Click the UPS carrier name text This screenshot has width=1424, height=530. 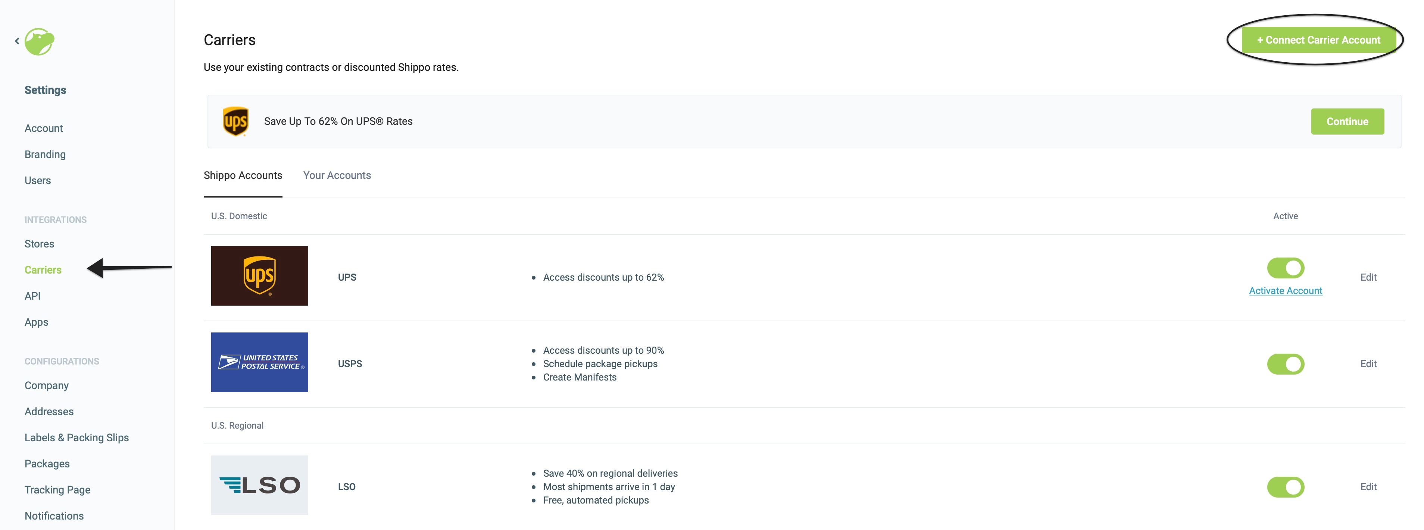pos(347,277)
